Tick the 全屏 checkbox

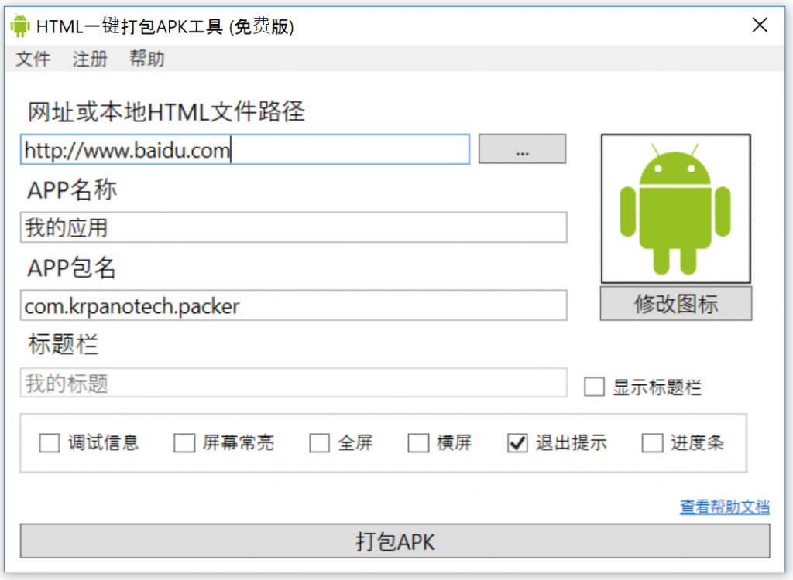(x=320, y=442)
